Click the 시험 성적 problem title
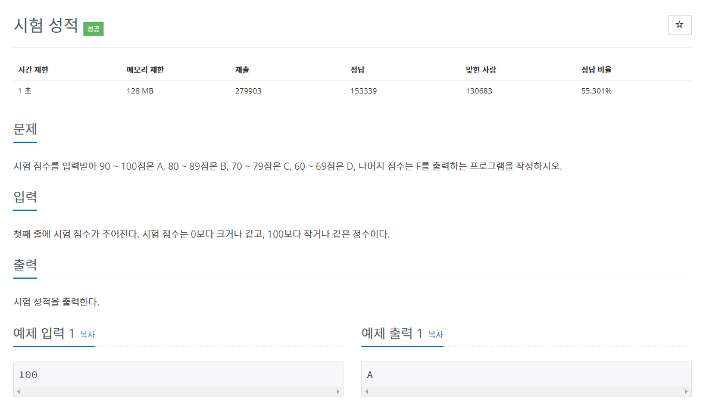The width and height of the screenshot is (703, 402). (x=46, y=25)
